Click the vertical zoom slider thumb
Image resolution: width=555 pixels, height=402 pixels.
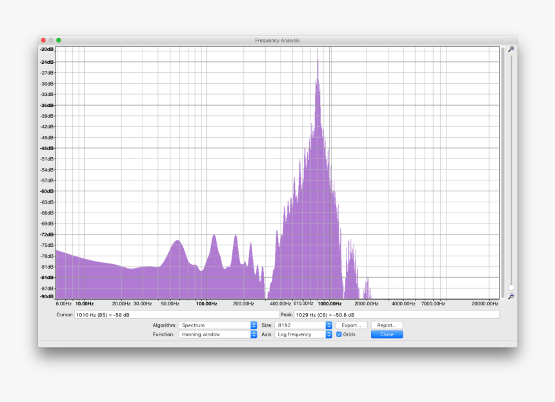coord(512,289)
